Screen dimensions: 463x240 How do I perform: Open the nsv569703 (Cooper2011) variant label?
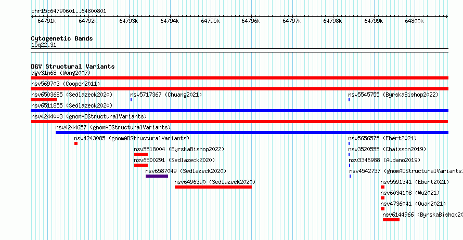pos(66,84)
